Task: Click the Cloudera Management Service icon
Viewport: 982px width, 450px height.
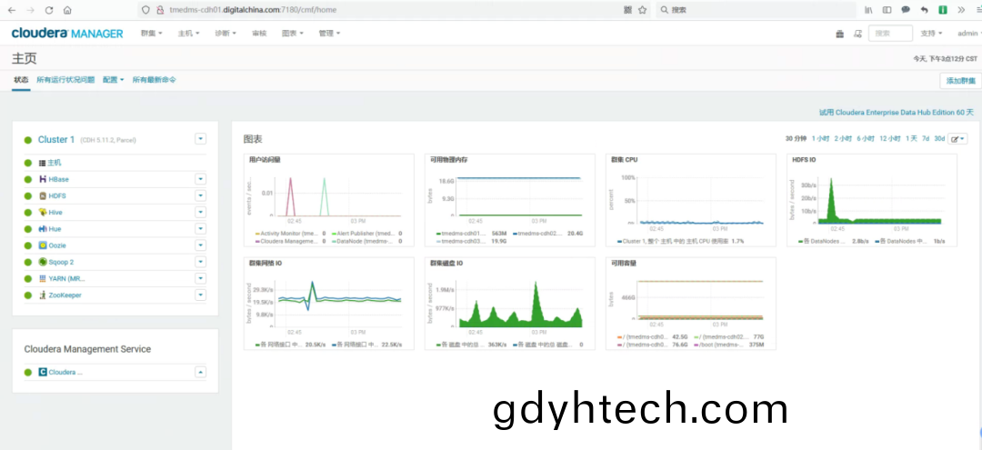Action: (x=43, y=372)
